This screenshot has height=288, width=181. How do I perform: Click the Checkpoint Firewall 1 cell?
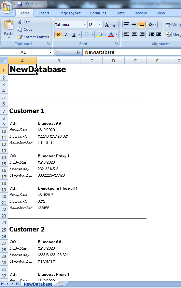57,188
